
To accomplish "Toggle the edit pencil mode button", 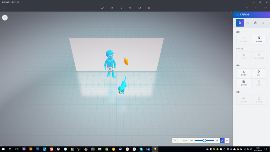I will coord(222,140).
